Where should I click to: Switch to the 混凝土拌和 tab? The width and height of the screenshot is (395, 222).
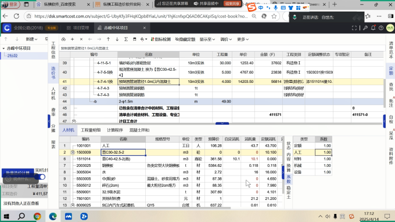point(139,130)
